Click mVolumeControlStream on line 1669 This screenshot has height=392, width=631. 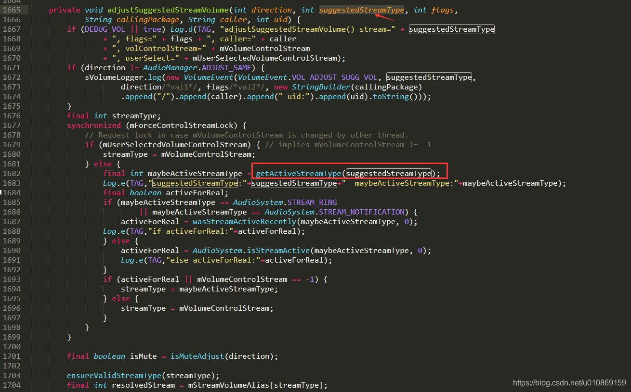264,49
